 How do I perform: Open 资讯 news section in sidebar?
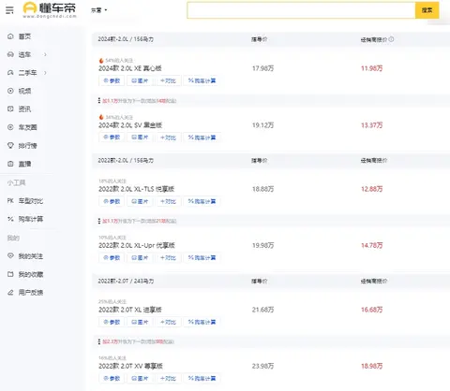pyautogui.click(x=20, y=109)
